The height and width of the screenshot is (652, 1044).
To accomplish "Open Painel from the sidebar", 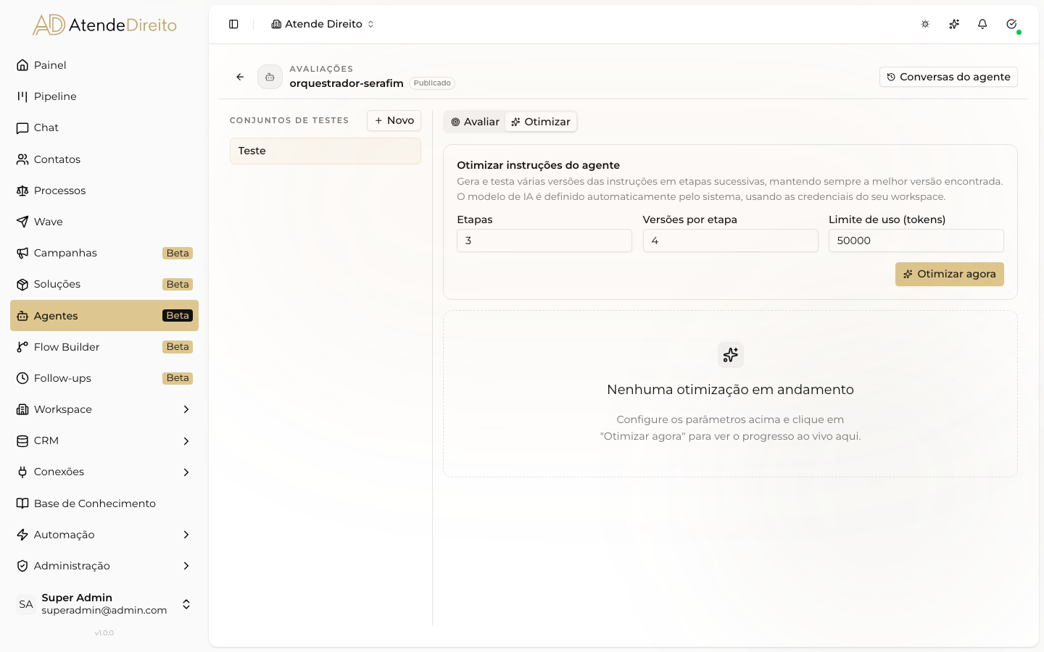I will [104, 65].
